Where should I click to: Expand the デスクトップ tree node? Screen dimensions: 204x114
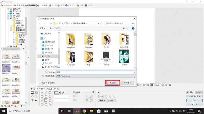(8, 14)
